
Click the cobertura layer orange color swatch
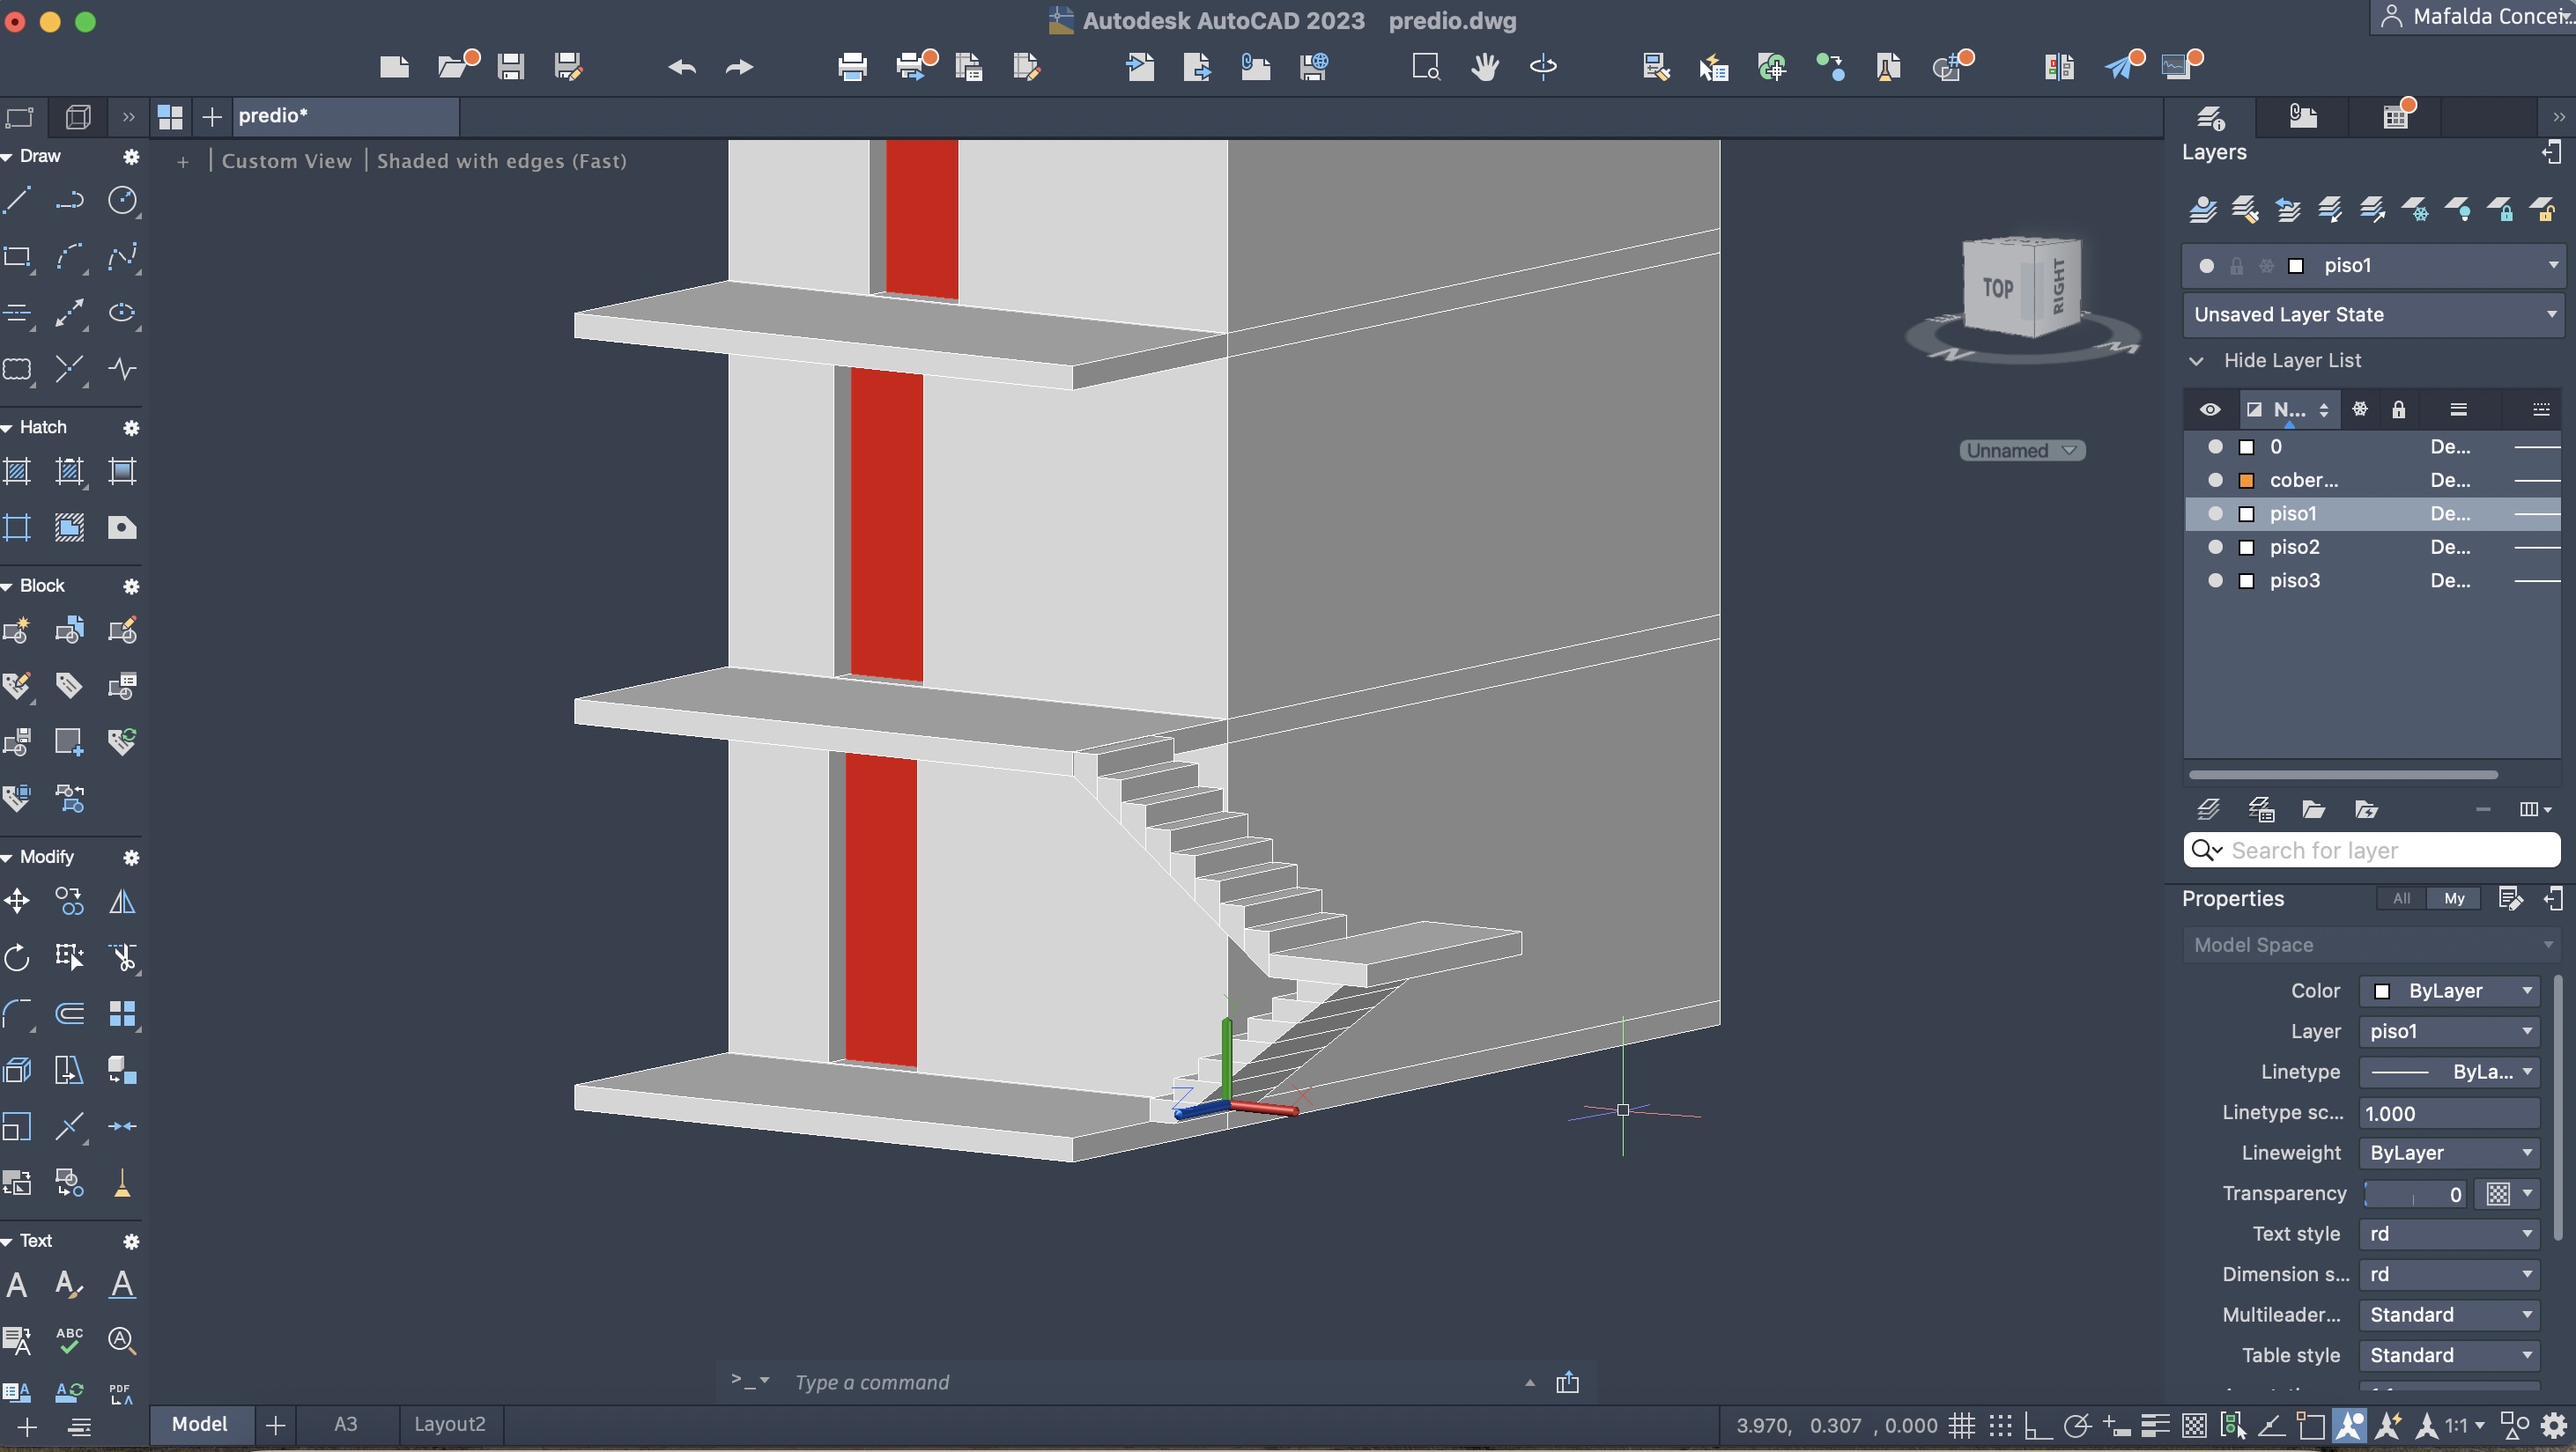2246,481
